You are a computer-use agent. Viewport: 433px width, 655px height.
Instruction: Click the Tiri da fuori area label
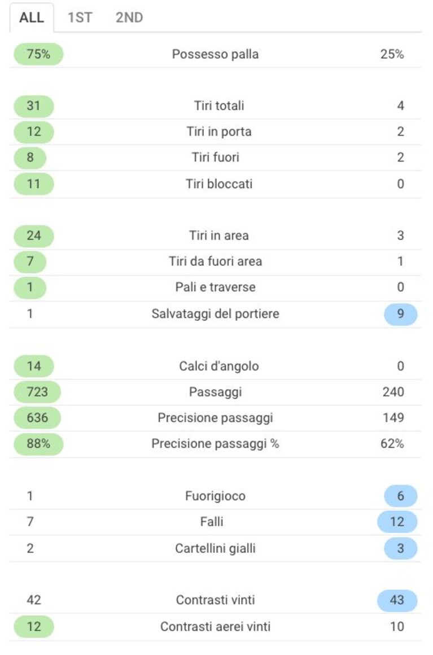(x=216, y=261)
